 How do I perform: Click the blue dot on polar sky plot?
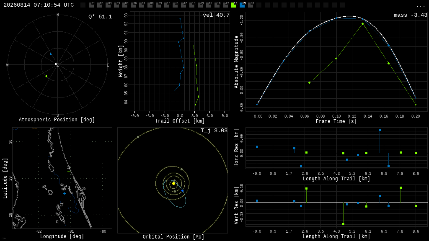51,54
